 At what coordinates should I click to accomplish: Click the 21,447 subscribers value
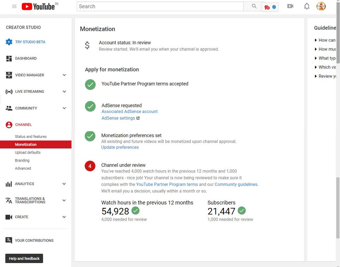pos(221,211)
